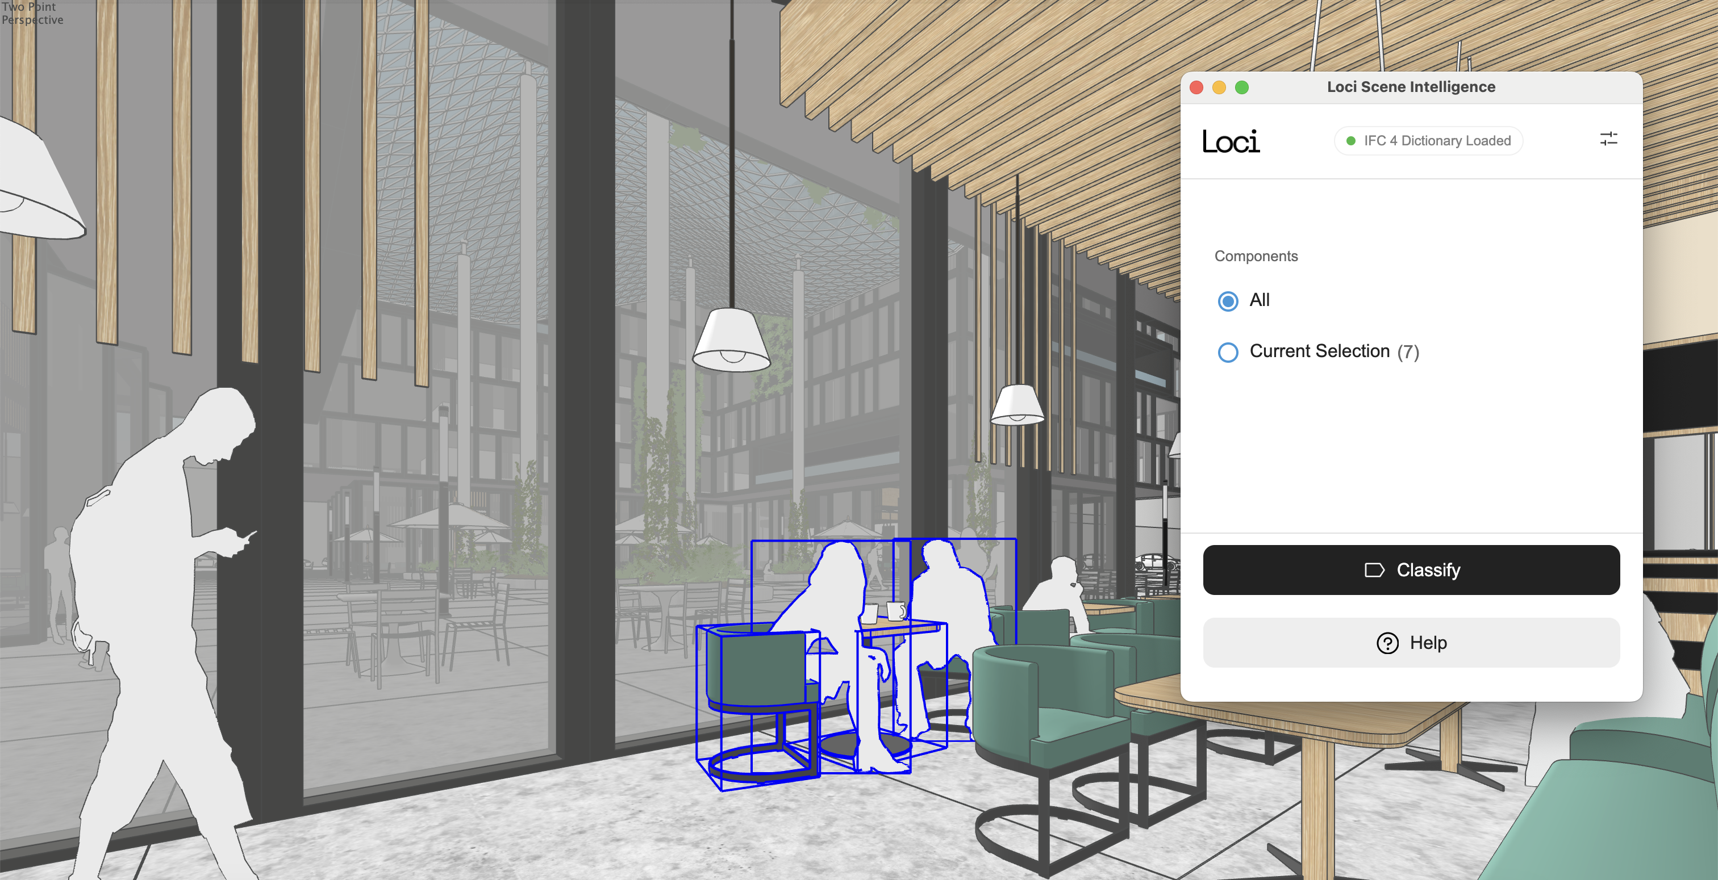Viewport: 1718px width, 880px height.
Task: Click the question mark Help icon
Action: click(1387, 643)
